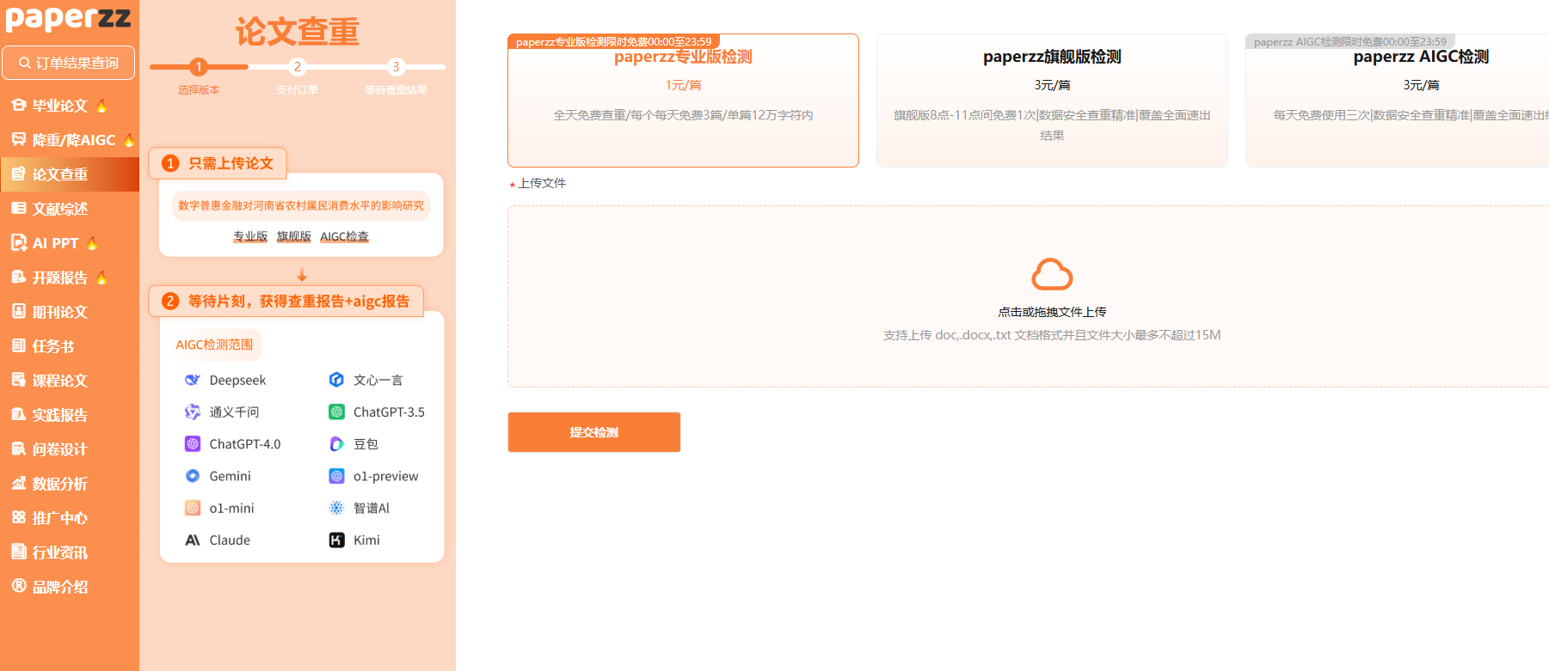Screen dimensions: 1549x671
Task: Click the AI PPT sidebar icon
Action: (19, 242)
